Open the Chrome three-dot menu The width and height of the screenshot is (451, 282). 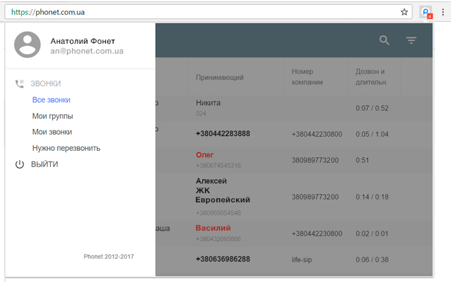point(443,12)
